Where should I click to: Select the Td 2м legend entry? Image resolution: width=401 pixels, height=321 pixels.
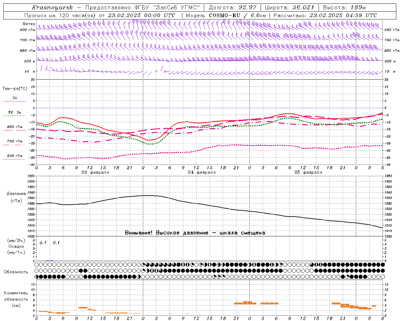point(15,112)
